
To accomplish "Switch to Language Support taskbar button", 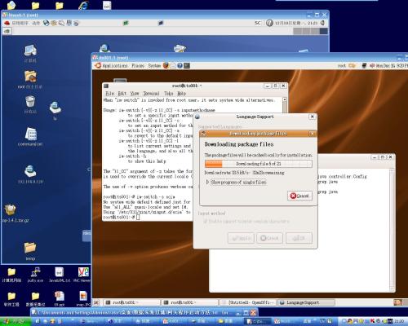I will tap(306, 302).
